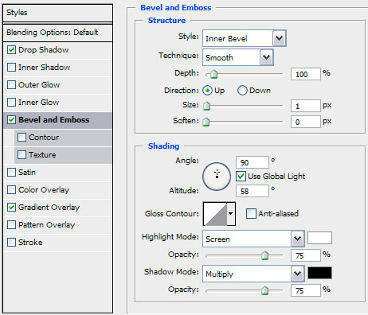This screenshot has width=368, height=315.
Task: Enable the Contour sub-option checkbox
Action: click(x=22, y=137)
